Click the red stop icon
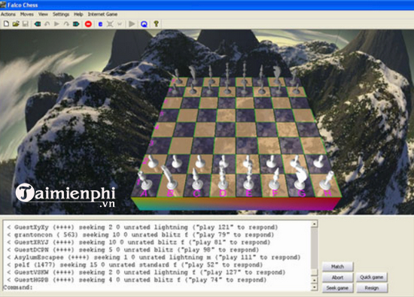The image size is (414, 297). pyautogui.click(x=88, y=24)
